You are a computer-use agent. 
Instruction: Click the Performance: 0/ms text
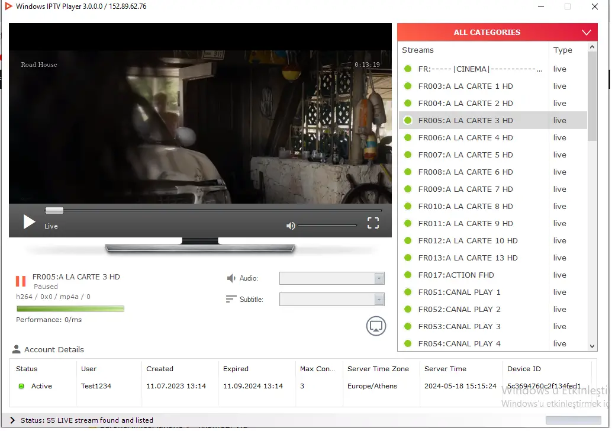click(49, 320)
